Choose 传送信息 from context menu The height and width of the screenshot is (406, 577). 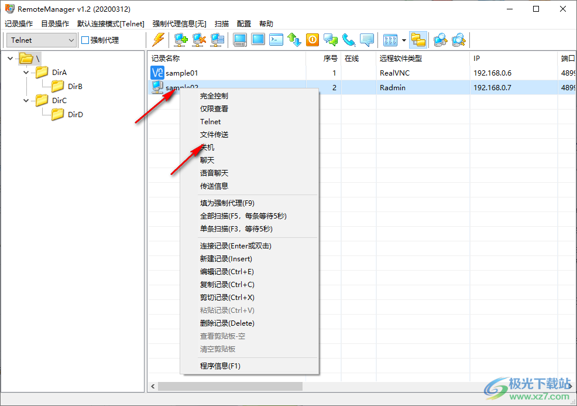249,186
